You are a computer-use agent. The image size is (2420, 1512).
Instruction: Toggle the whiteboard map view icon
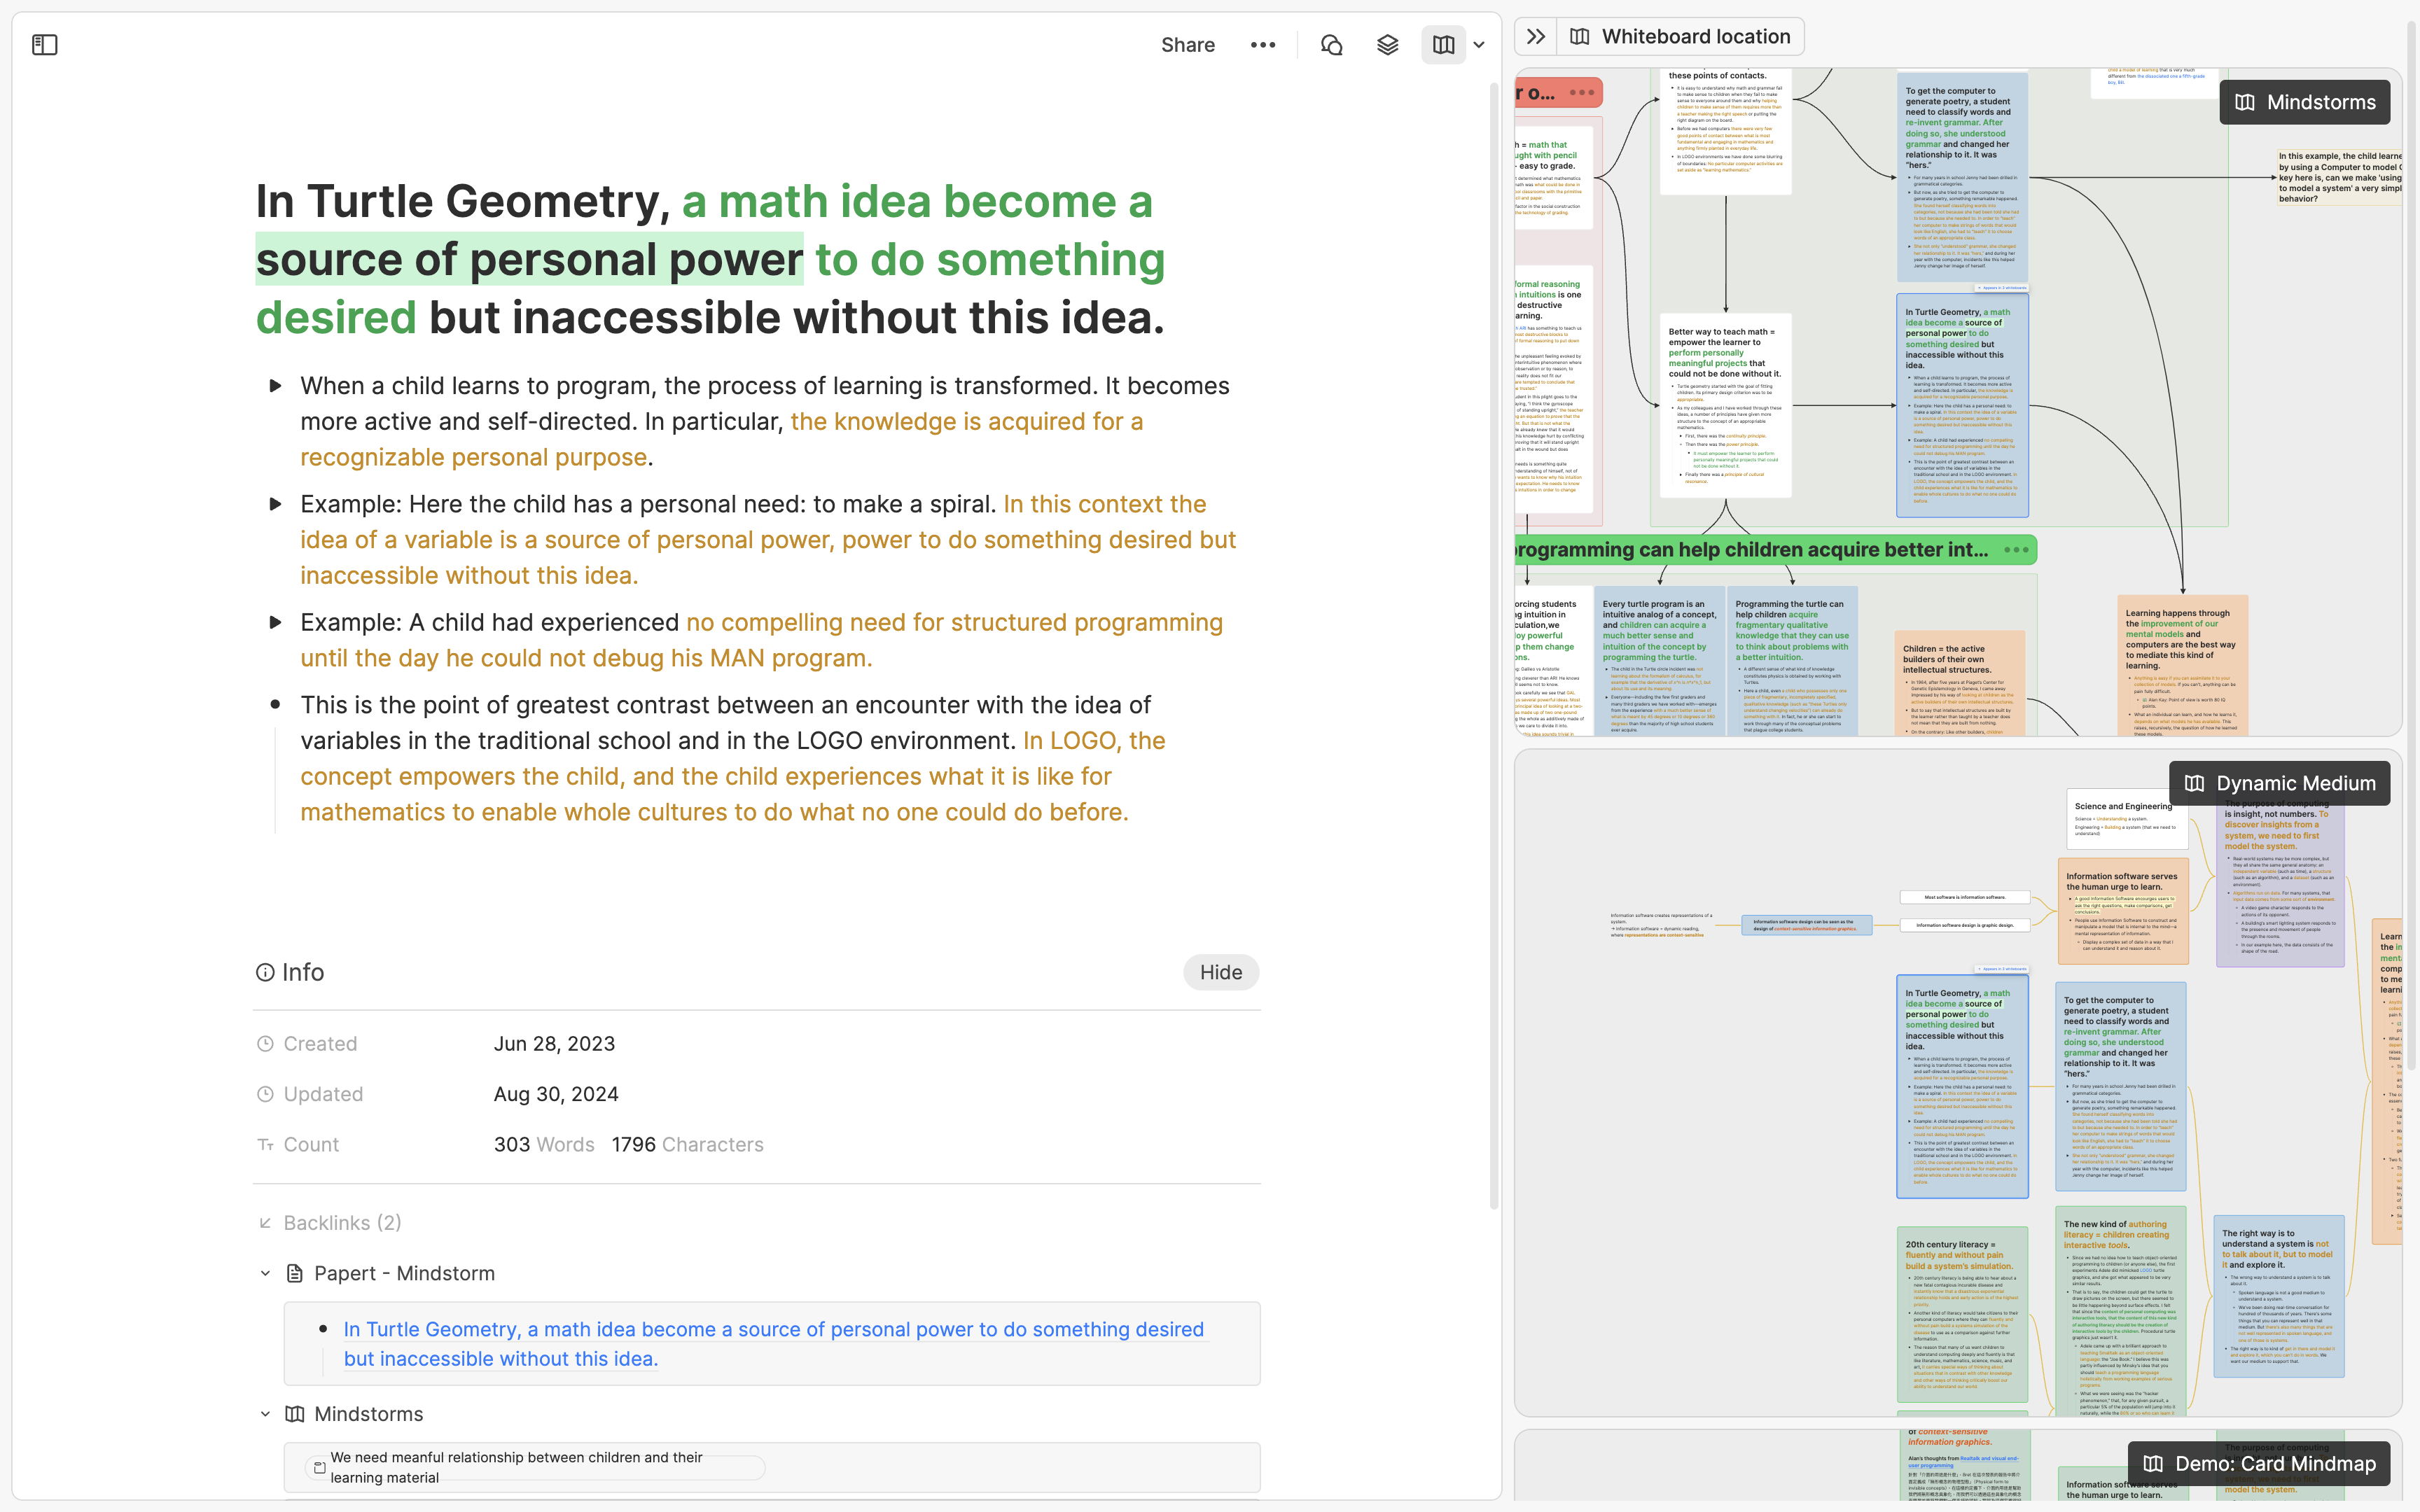tap(1443, 45)
